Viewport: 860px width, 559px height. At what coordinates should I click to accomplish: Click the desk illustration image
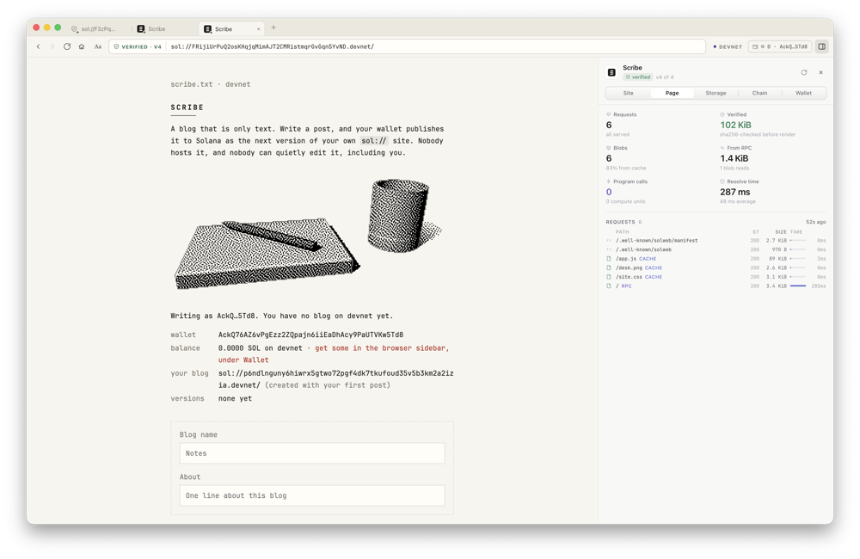click(308, 234)
